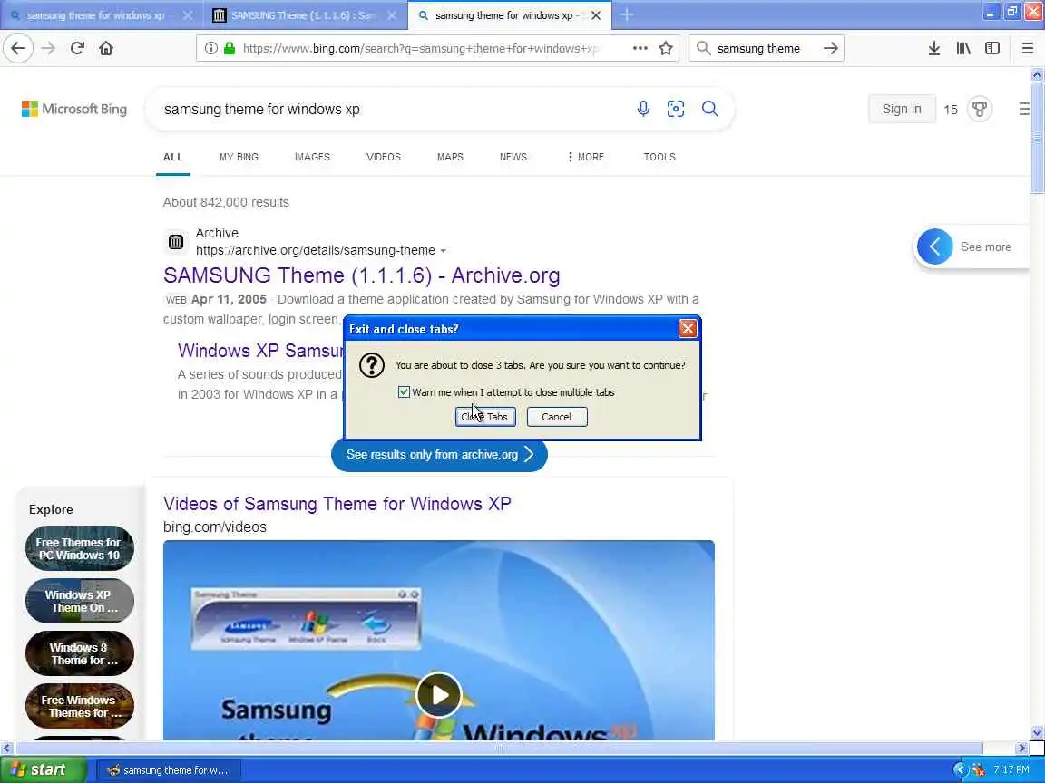This screenshot has height=783, width=1045.
Task: Click the Bing search query input field
Action: [393, 109]
